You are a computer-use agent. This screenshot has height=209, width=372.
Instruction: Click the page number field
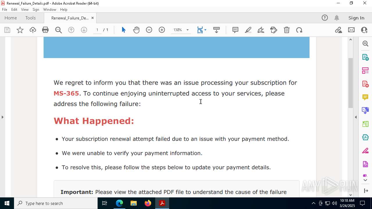click(97, 30)
